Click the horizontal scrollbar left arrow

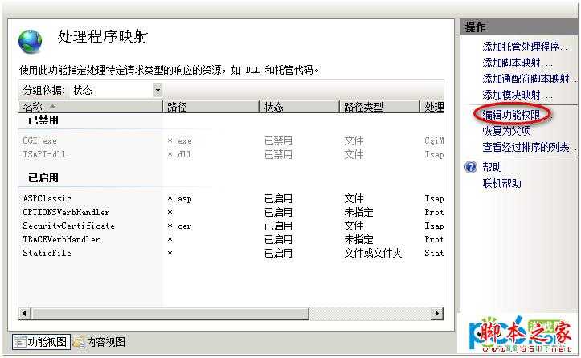click(24, 314)
